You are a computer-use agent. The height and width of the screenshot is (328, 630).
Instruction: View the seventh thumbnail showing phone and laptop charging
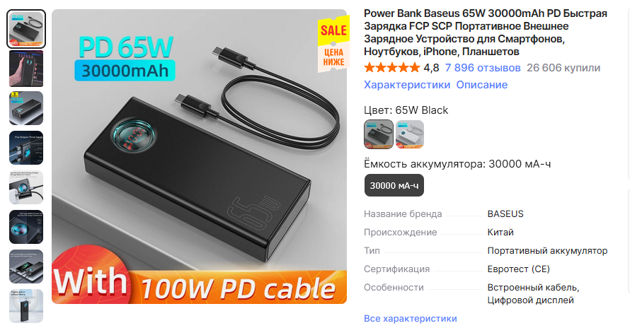(x=26, y=266)
